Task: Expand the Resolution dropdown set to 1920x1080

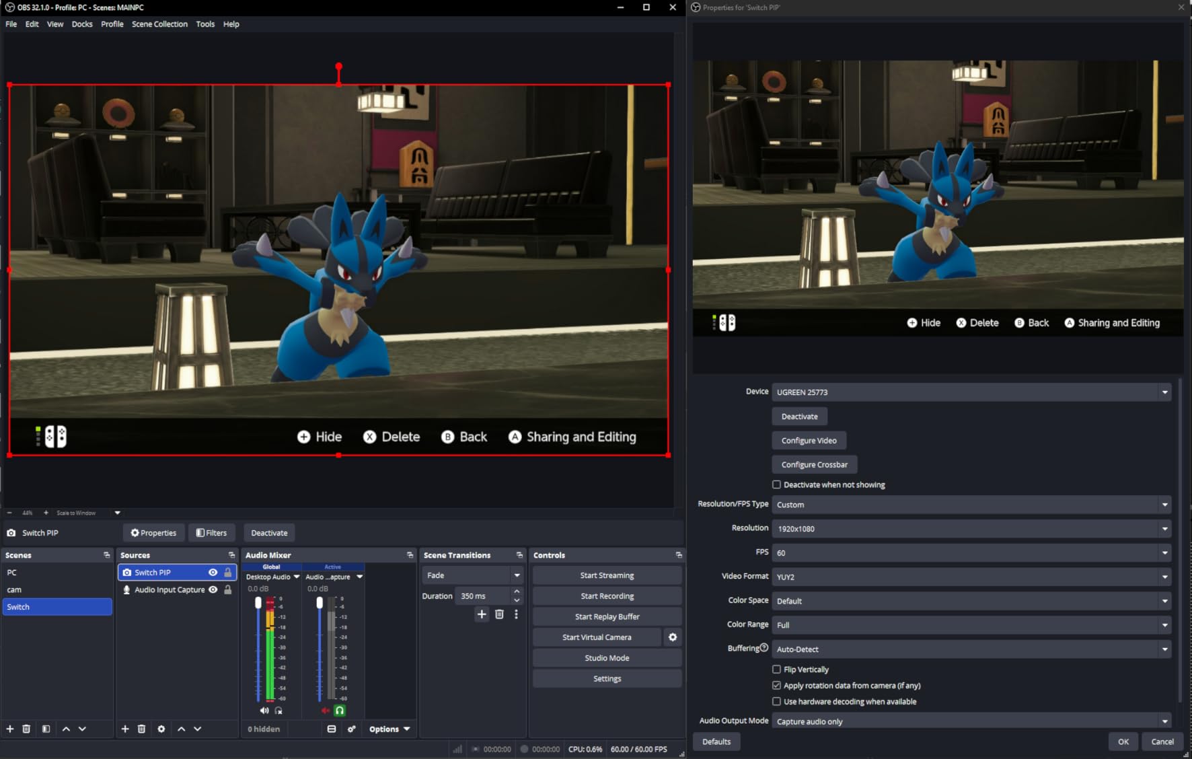Action: [x=971, y=529]
